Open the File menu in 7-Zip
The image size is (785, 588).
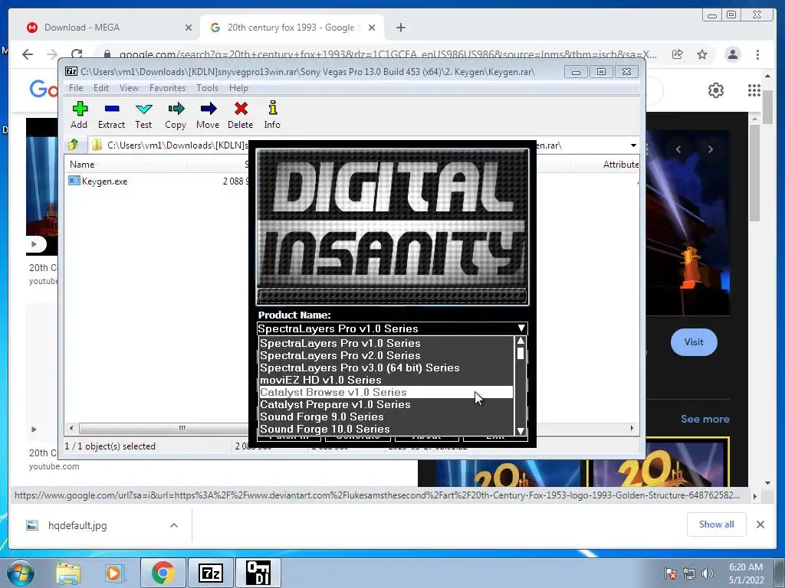coord(76,88)
